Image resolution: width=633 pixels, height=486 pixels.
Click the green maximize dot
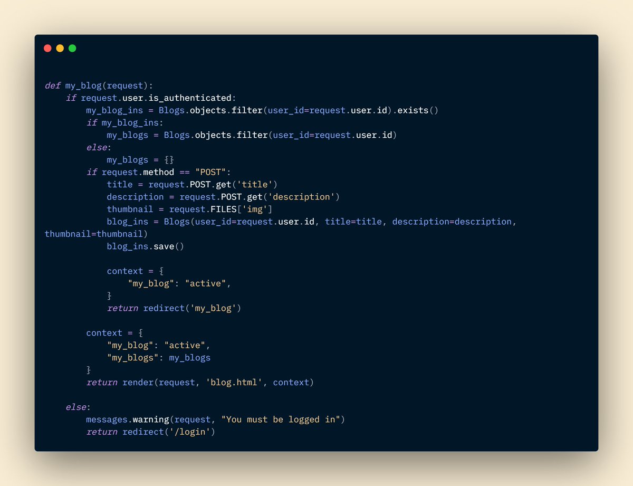(x=72, y=48)
